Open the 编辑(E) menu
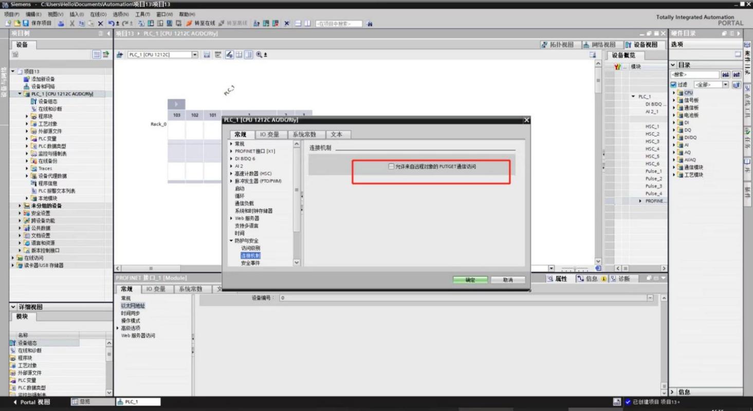 tap(34, 14)
